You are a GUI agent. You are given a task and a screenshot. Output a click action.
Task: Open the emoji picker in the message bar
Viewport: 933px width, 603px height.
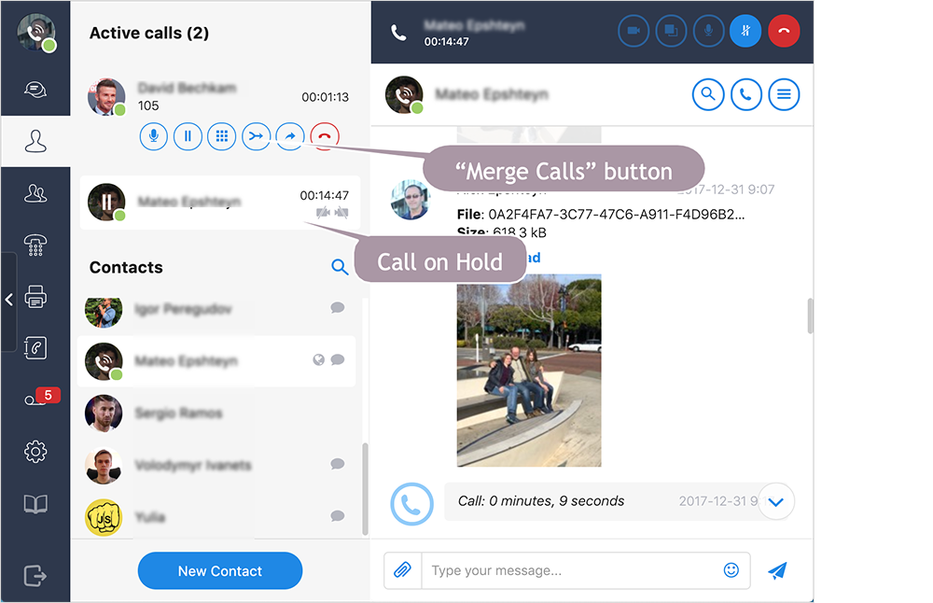[733, 570]
